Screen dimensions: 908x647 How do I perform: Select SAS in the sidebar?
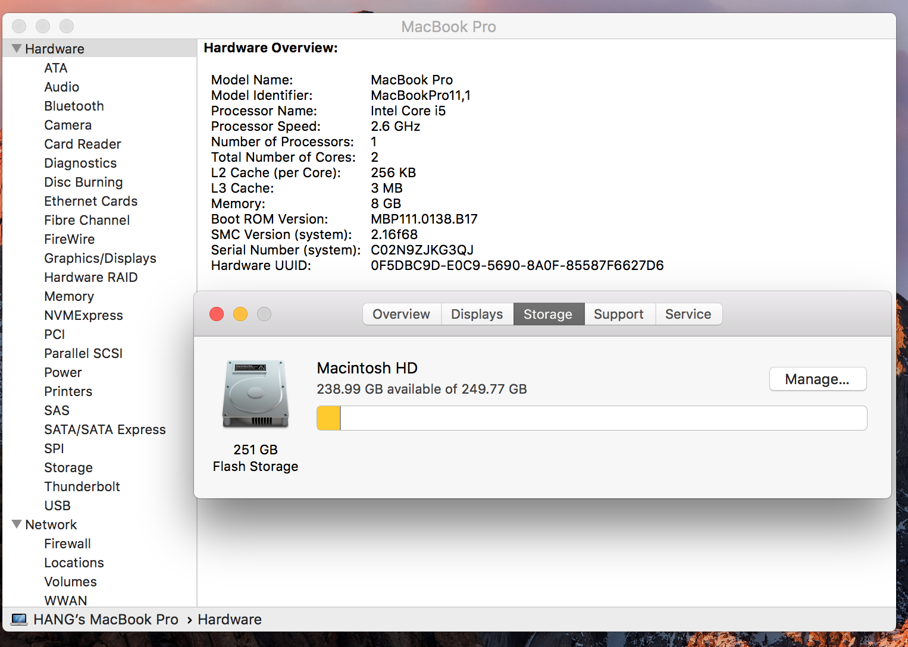pos(57,410)
